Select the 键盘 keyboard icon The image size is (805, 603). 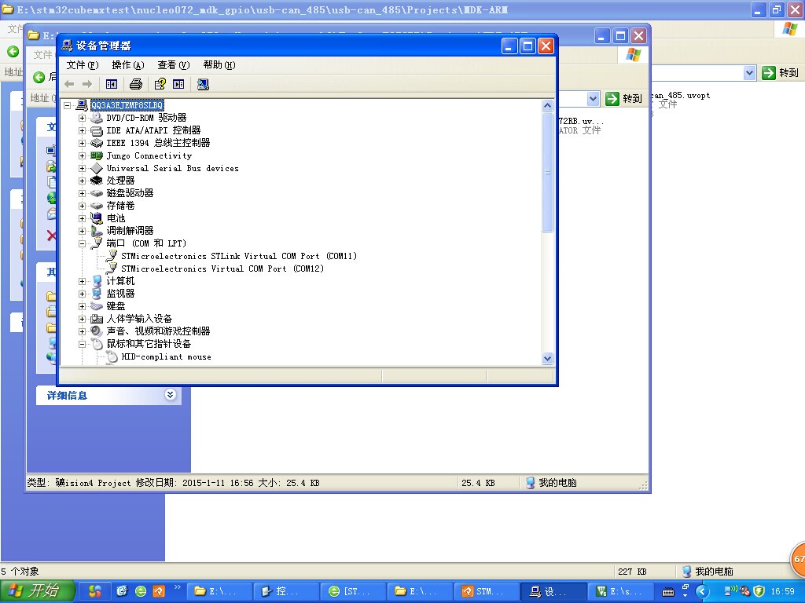(97, 306)
